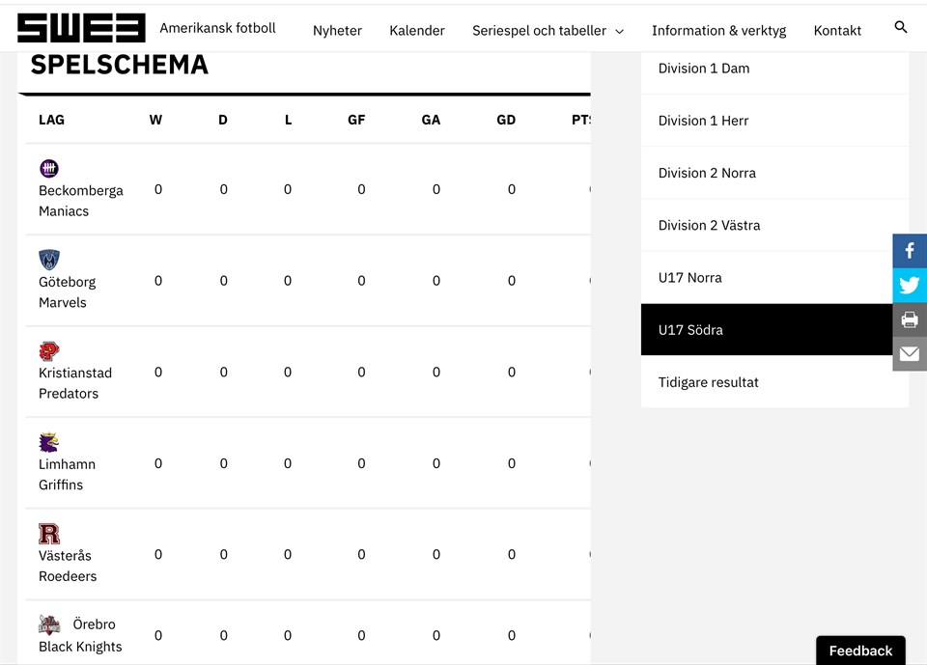Select Division 1 Herr in sidebar
This screenshot has width=927, height=665.
(x=704, y=121)
